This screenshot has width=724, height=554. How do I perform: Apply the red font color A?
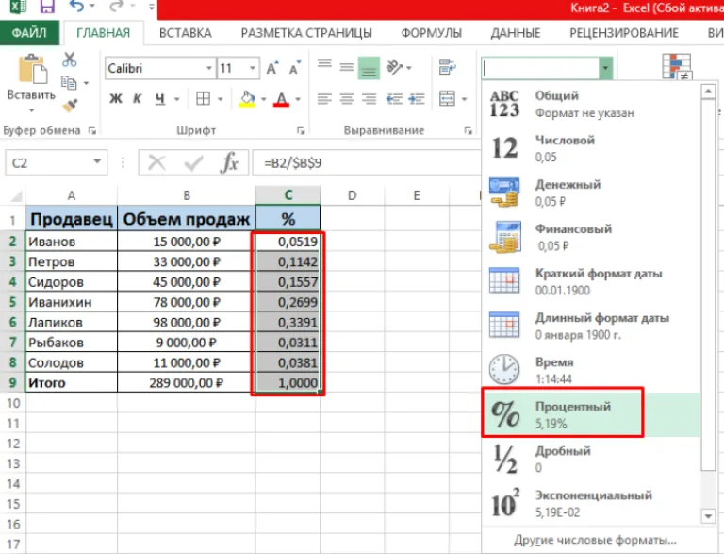pyautogui.click(x=281, y=99)
